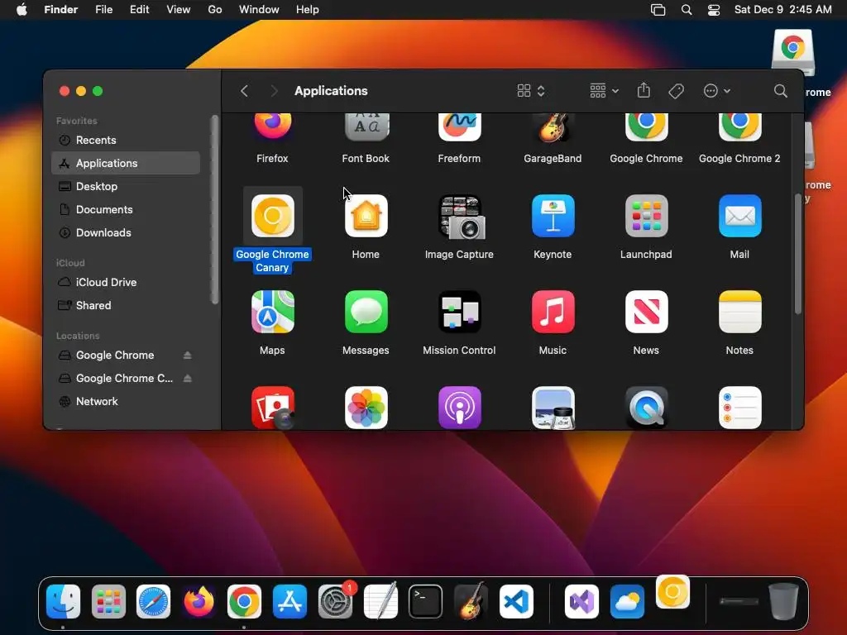Launch Terminal from the Dock
847x635 pixels.
[x=426, y=601]
